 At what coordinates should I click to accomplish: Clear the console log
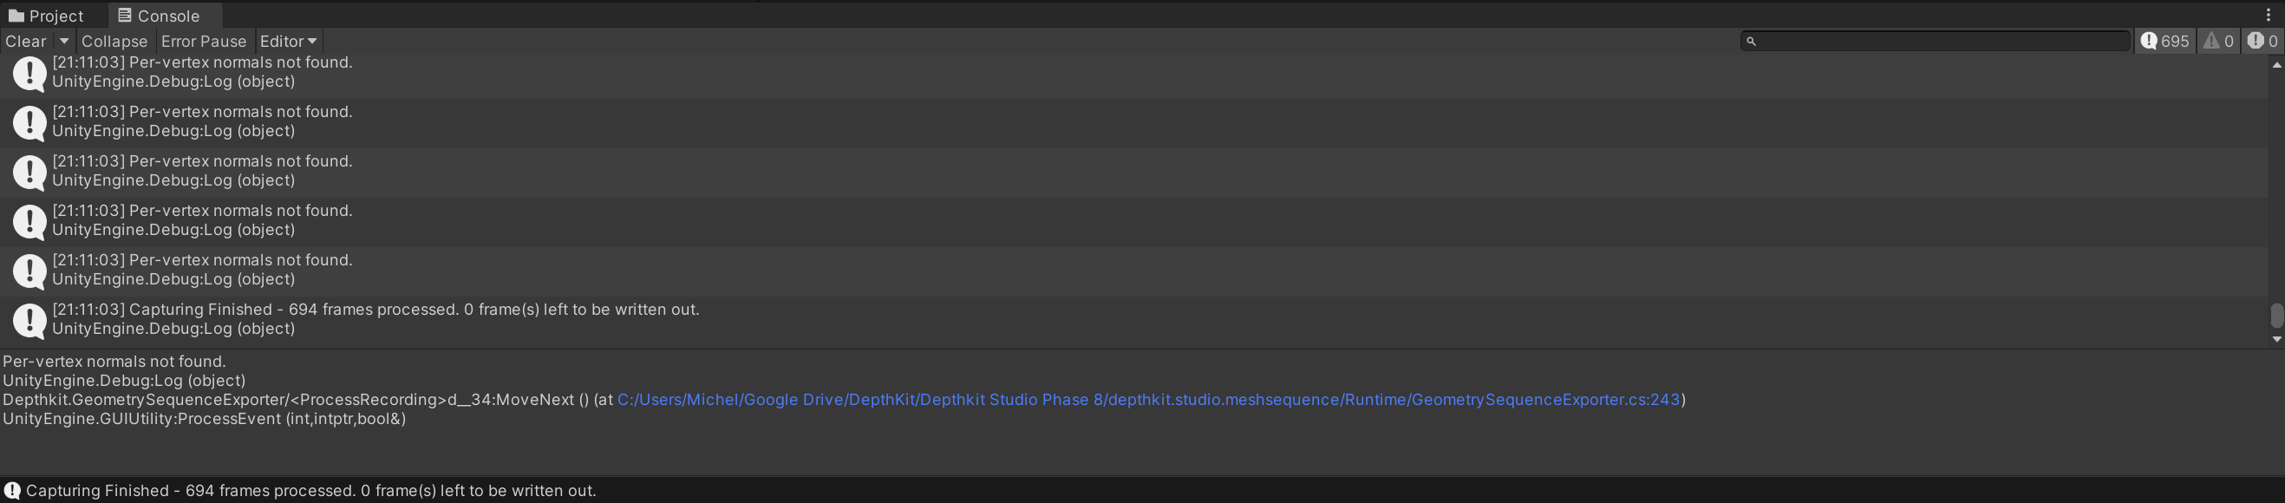click(x=26, y=41)
